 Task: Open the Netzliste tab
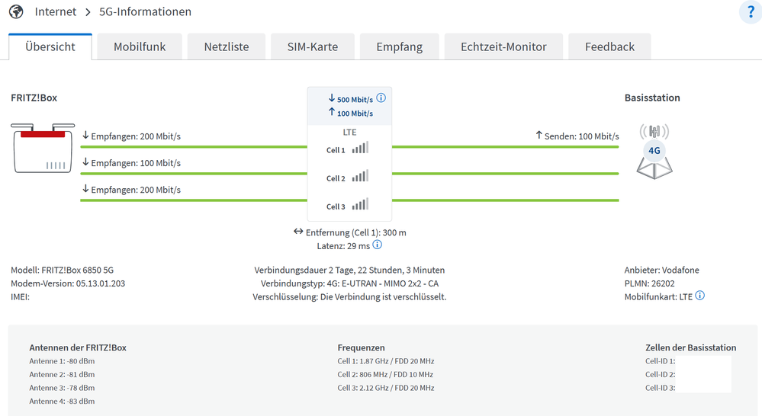tap(227, 46)
